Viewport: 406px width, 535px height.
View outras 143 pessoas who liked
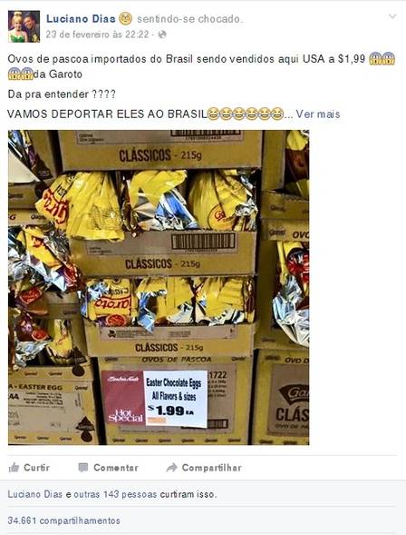115,494
